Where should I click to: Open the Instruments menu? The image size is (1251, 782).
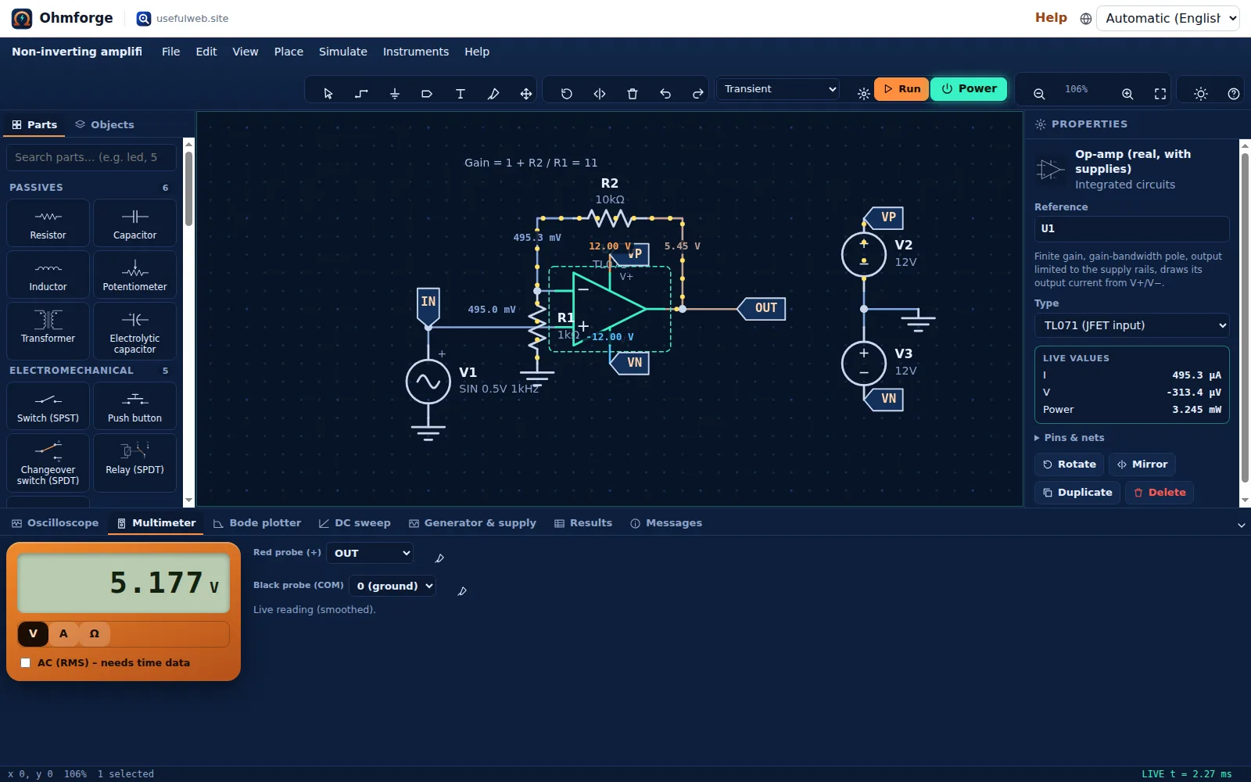tap(415, 52)
